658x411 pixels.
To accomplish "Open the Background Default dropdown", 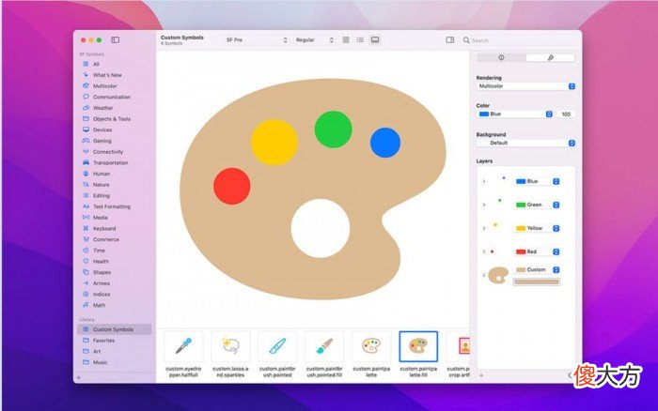I will (525, 143).
